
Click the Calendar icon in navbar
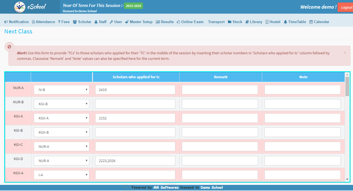(311, 22)
